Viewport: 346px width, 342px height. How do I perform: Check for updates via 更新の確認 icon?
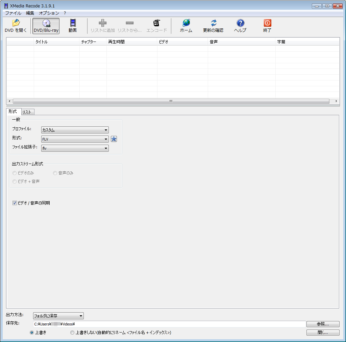click(x=213, y=26)
